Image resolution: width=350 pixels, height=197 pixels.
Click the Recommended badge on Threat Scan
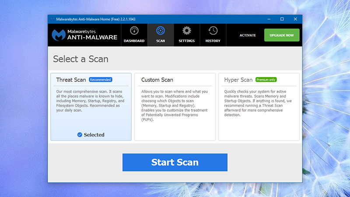click(x=101, y=80)
